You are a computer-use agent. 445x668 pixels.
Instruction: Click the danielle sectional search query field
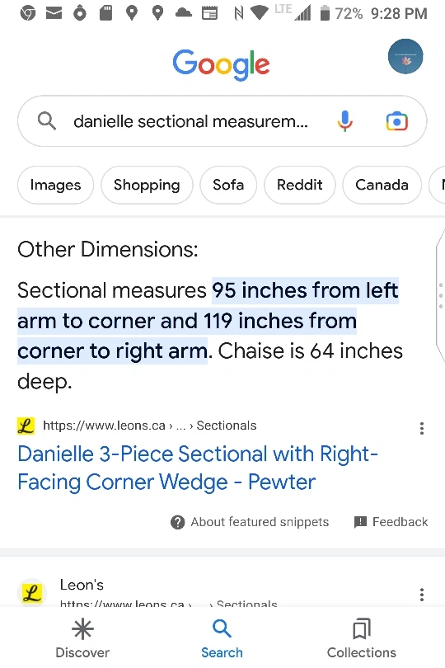tap(191, 121)
